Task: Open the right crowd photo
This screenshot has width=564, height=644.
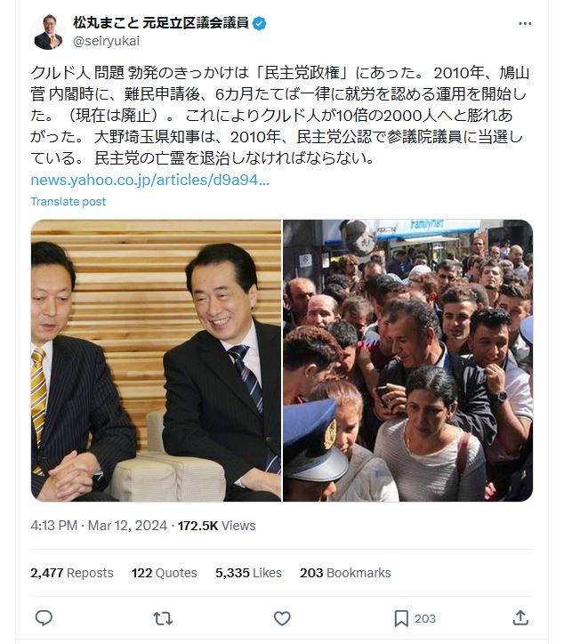Action: click(x=408, y=360)
